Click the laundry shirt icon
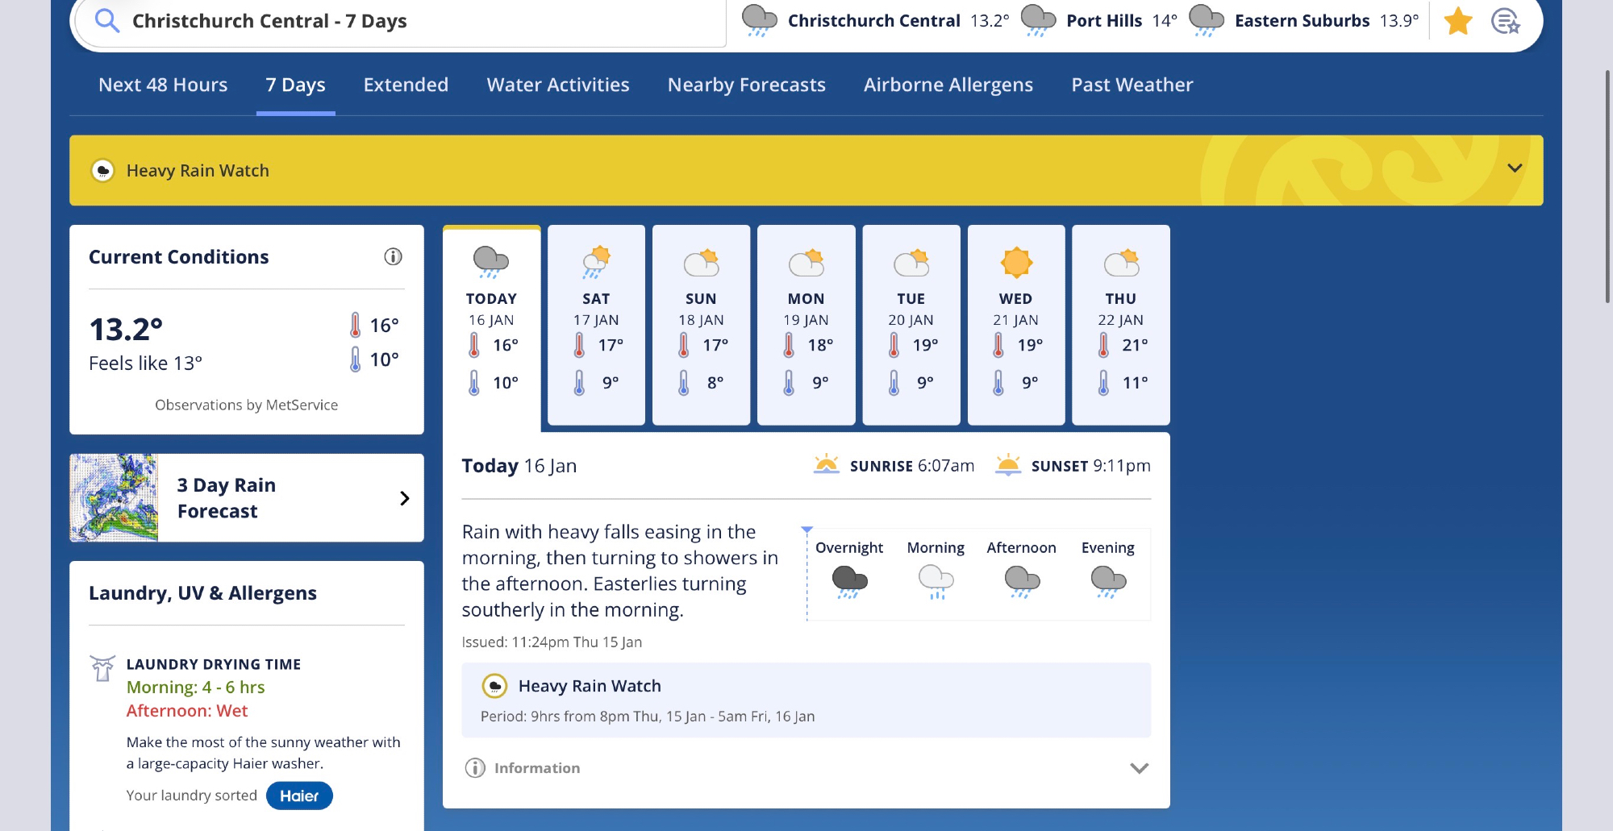 coord(102,668)
